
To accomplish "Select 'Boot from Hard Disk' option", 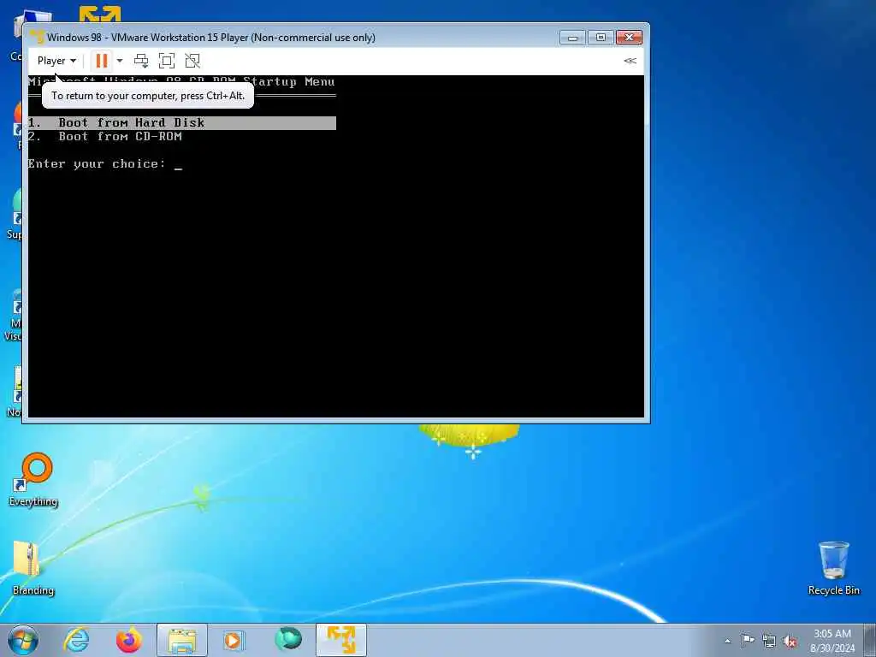I will 181,123.
